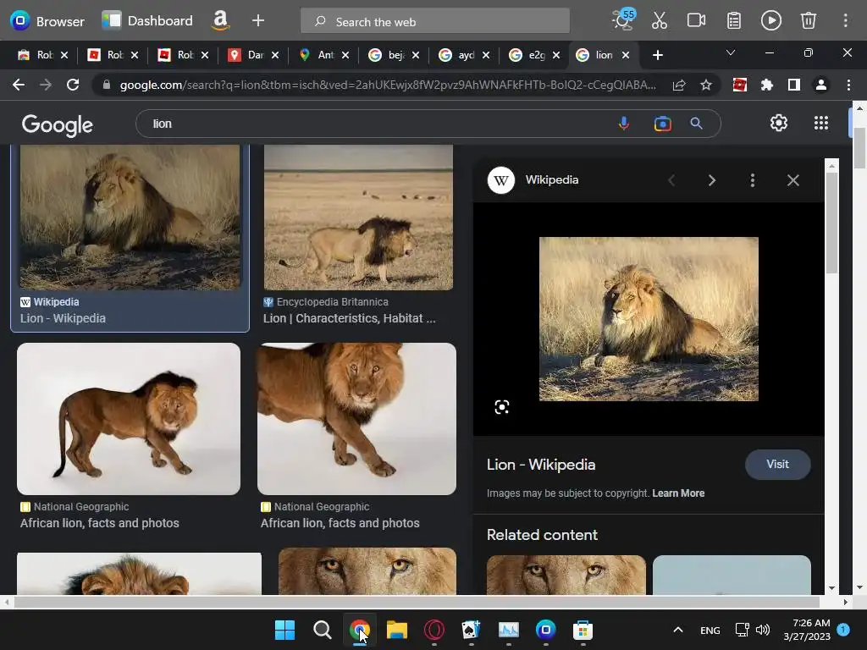This screenshot has width=867, height=650.
Task: Expand the tab search chevron
Action: coord(731,53)
